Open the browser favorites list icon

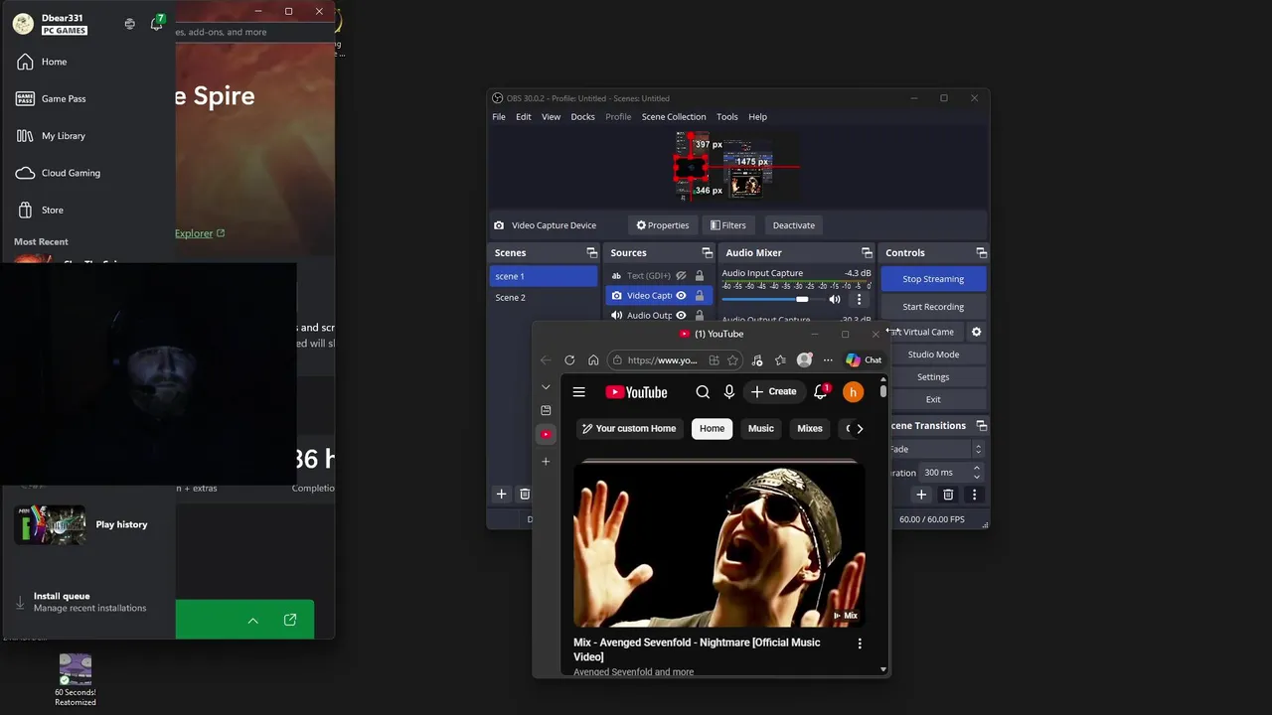click(x=780, y=360)
